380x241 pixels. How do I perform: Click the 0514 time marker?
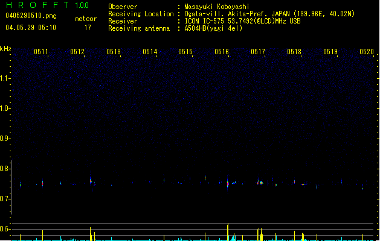150,52
